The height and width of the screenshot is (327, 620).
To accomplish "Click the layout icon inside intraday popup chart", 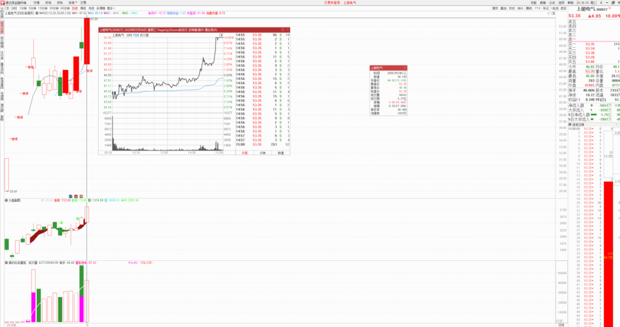I will pos(221,35).
